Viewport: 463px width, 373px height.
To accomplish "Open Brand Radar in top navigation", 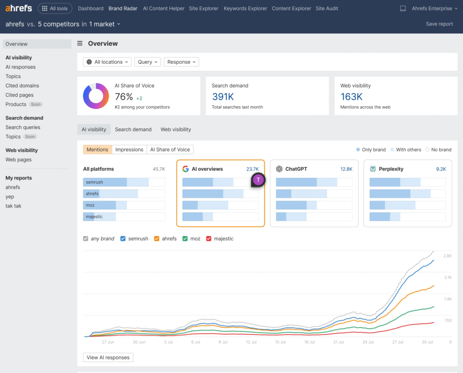I will pos(123,9).
